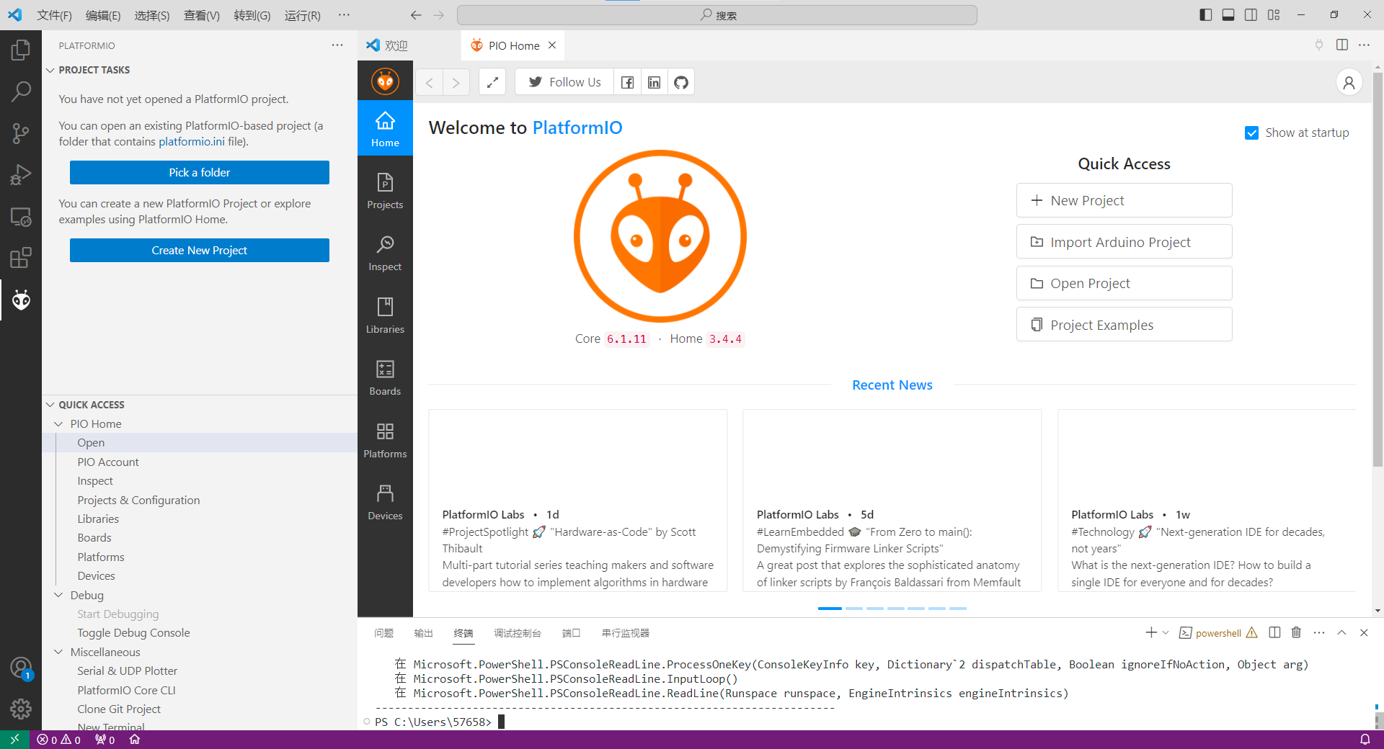Split the terminal panel
This screenshot has height=749, width=1384.
tap(1274, 632)
